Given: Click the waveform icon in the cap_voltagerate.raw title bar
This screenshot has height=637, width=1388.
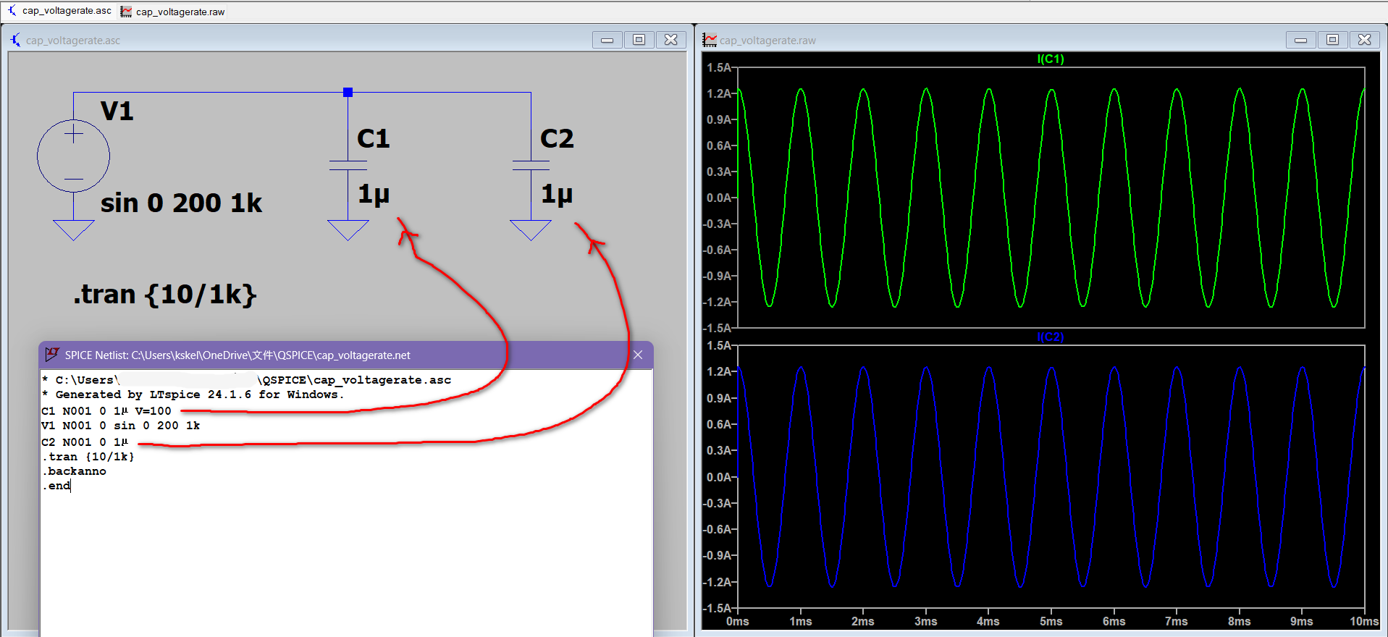Looking at the screenshot, I should (710, 40).
